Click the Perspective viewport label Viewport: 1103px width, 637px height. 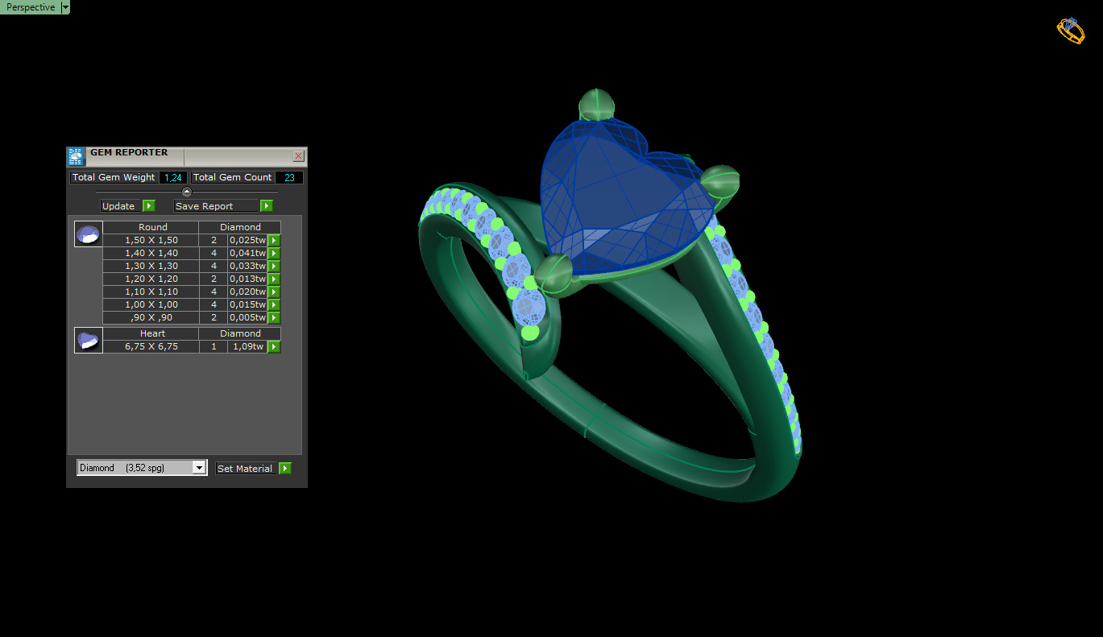(31, 7)
